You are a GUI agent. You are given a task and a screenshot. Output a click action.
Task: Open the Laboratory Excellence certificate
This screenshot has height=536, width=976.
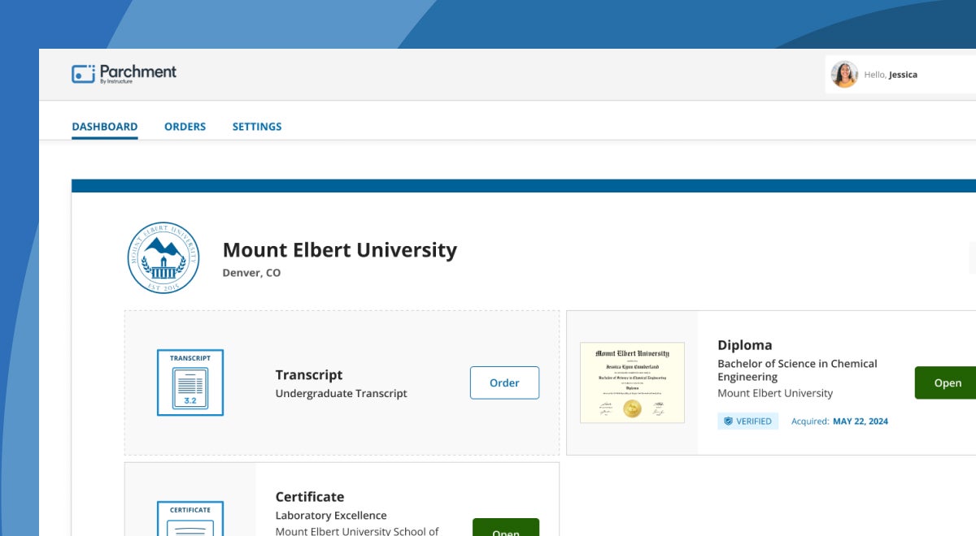click(505, 530)
